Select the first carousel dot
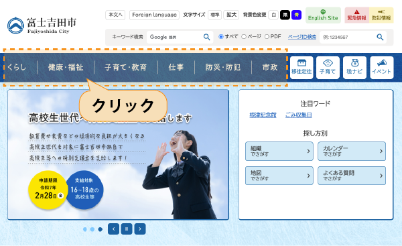 click(85, 229)
